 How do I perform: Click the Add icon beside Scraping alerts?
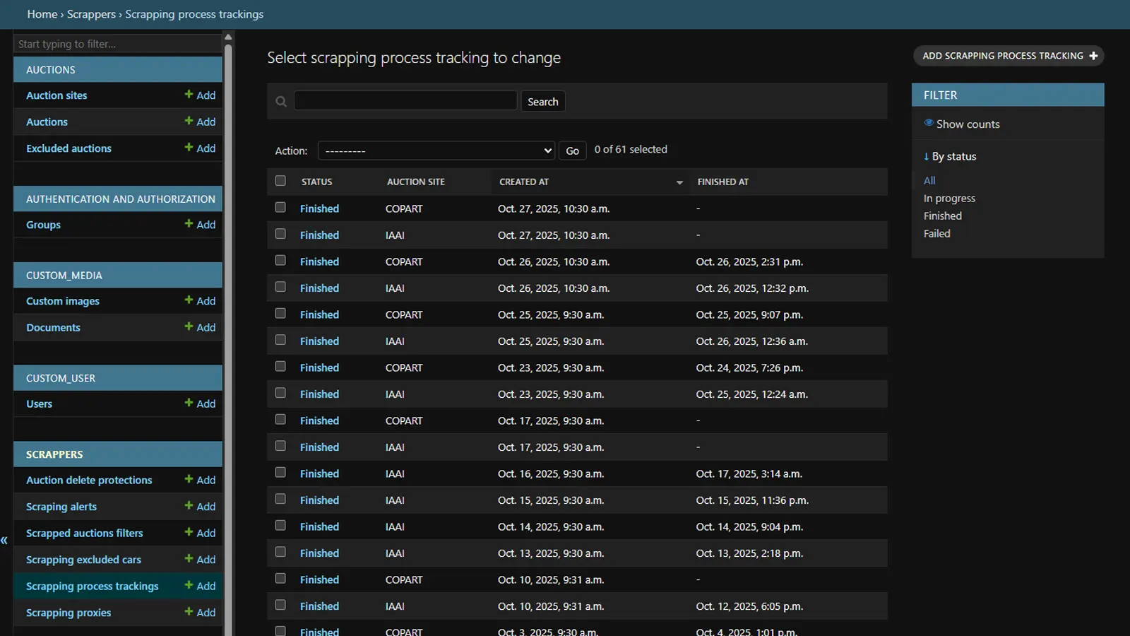tap(188, 506)
